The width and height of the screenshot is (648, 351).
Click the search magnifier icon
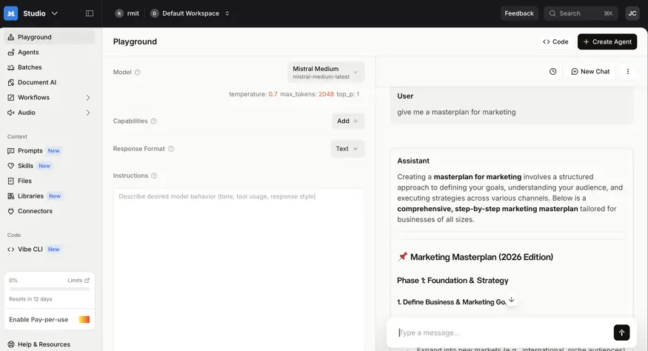point(552,13)
